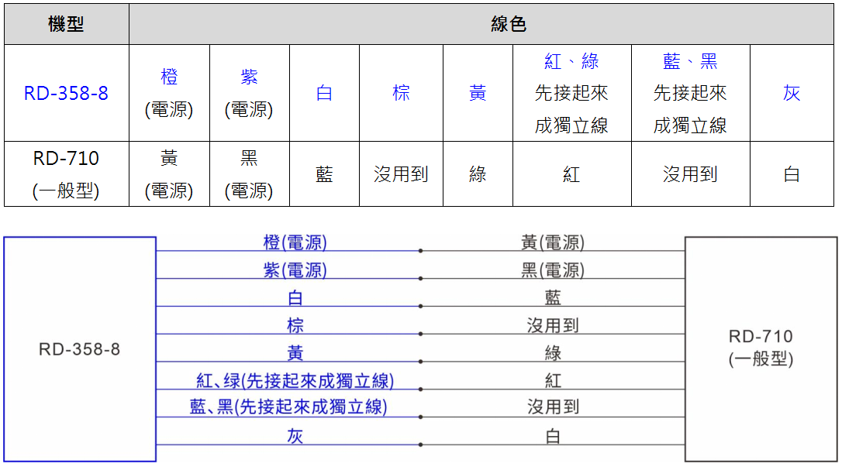This screenshot has height=467, width=842.
Task: Click the 機型 table header cell
Action: tap(67, 24)
